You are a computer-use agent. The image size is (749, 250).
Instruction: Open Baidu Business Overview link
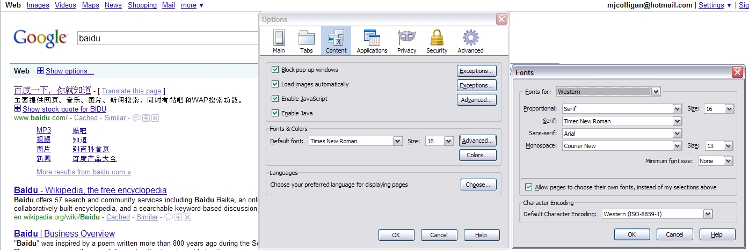[x=64, y=234]
